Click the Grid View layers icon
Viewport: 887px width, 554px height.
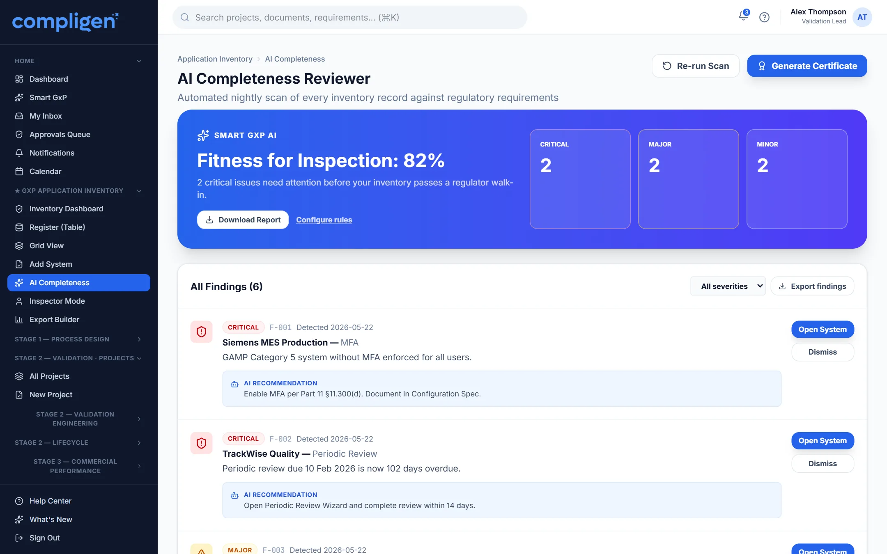point(19,245)
